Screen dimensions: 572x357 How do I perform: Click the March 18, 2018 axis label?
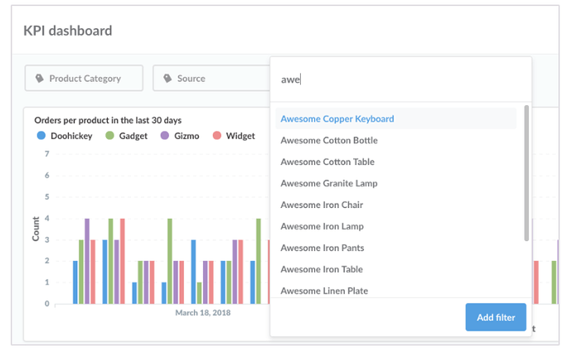203,313
